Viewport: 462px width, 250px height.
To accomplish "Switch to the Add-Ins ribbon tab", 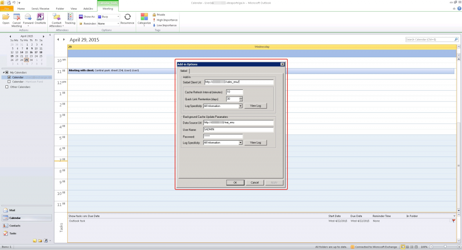I will [x=88, y=9].
